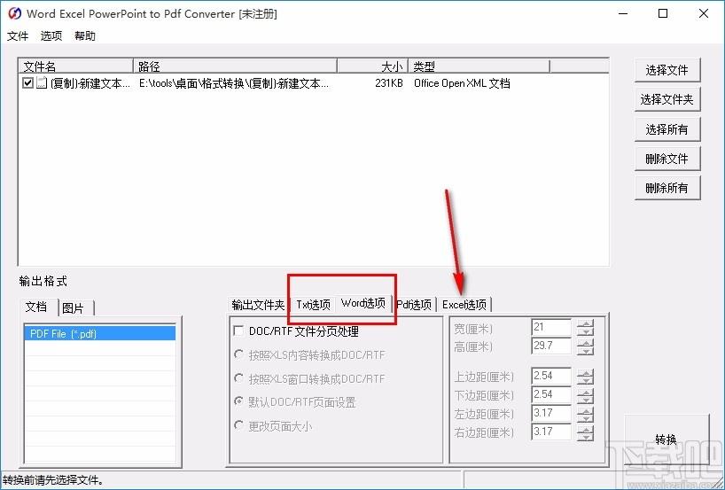Screen dimensions: 725x490
Task: Click the 选择所有 button
Action: point(667,129)
